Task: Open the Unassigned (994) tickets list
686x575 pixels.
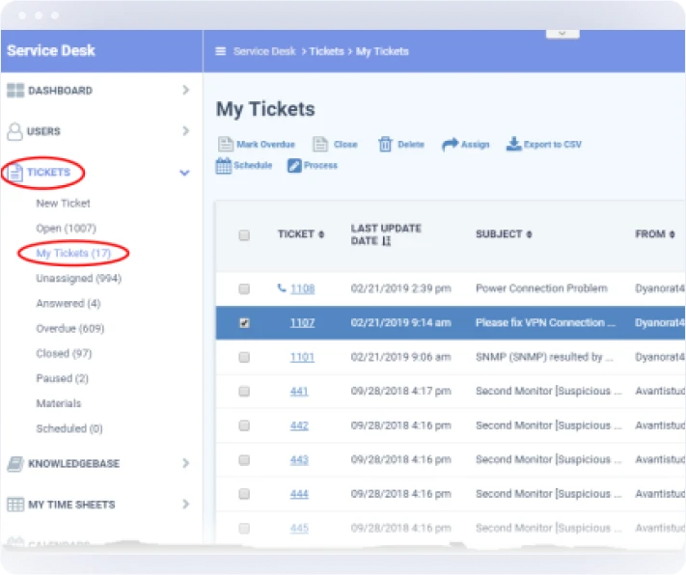Action: [x=78, y=279]
